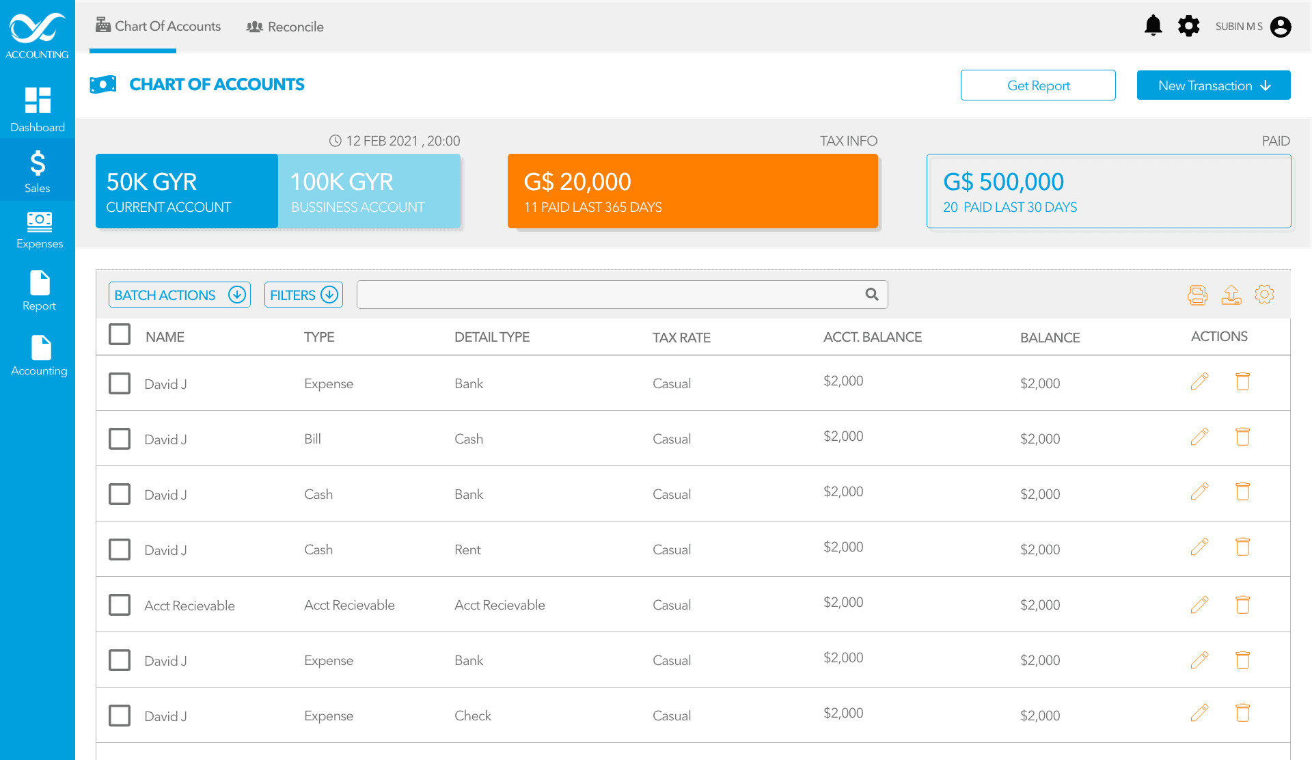The height and width of the screenshot is (760, 1312).
Task: Select the 100K GYR Business Account card
Action: pos(369,191)
